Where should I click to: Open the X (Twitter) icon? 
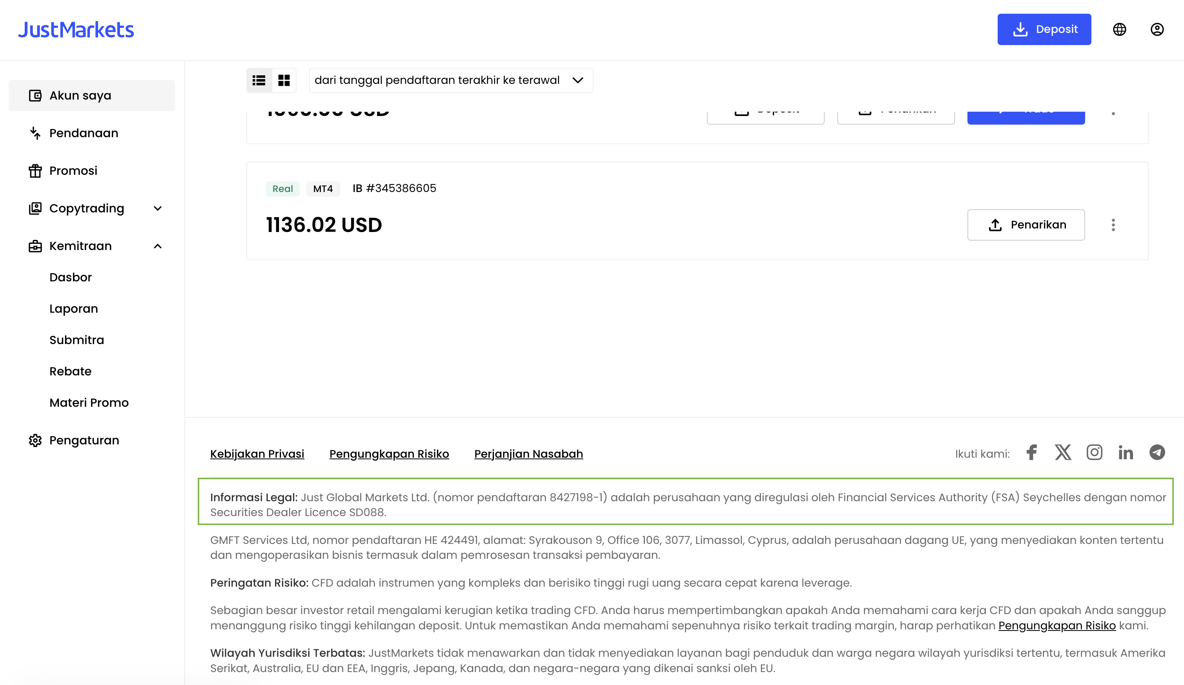(x=1063, y=452)
